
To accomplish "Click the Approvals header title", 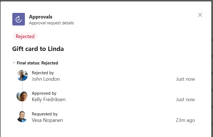I will tap(41, 17).
